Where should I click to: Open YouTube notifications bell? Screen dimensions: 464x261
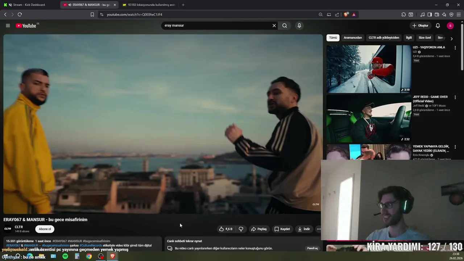pyautogui.click(x=438, y=26)
